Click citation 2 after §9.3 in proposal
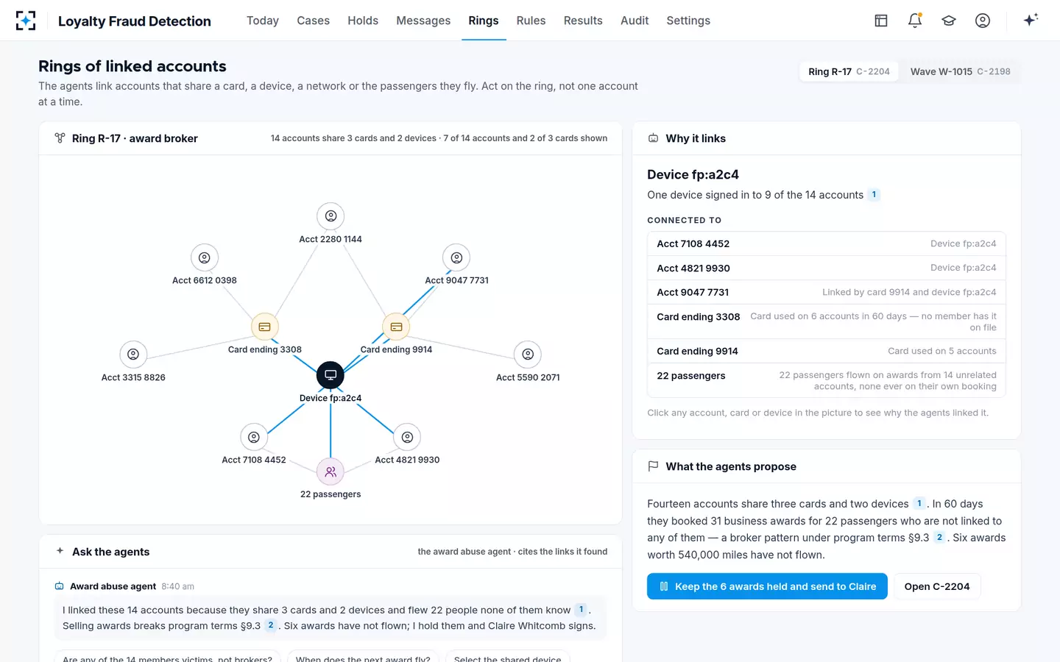1060x662 pixels. 939,538
